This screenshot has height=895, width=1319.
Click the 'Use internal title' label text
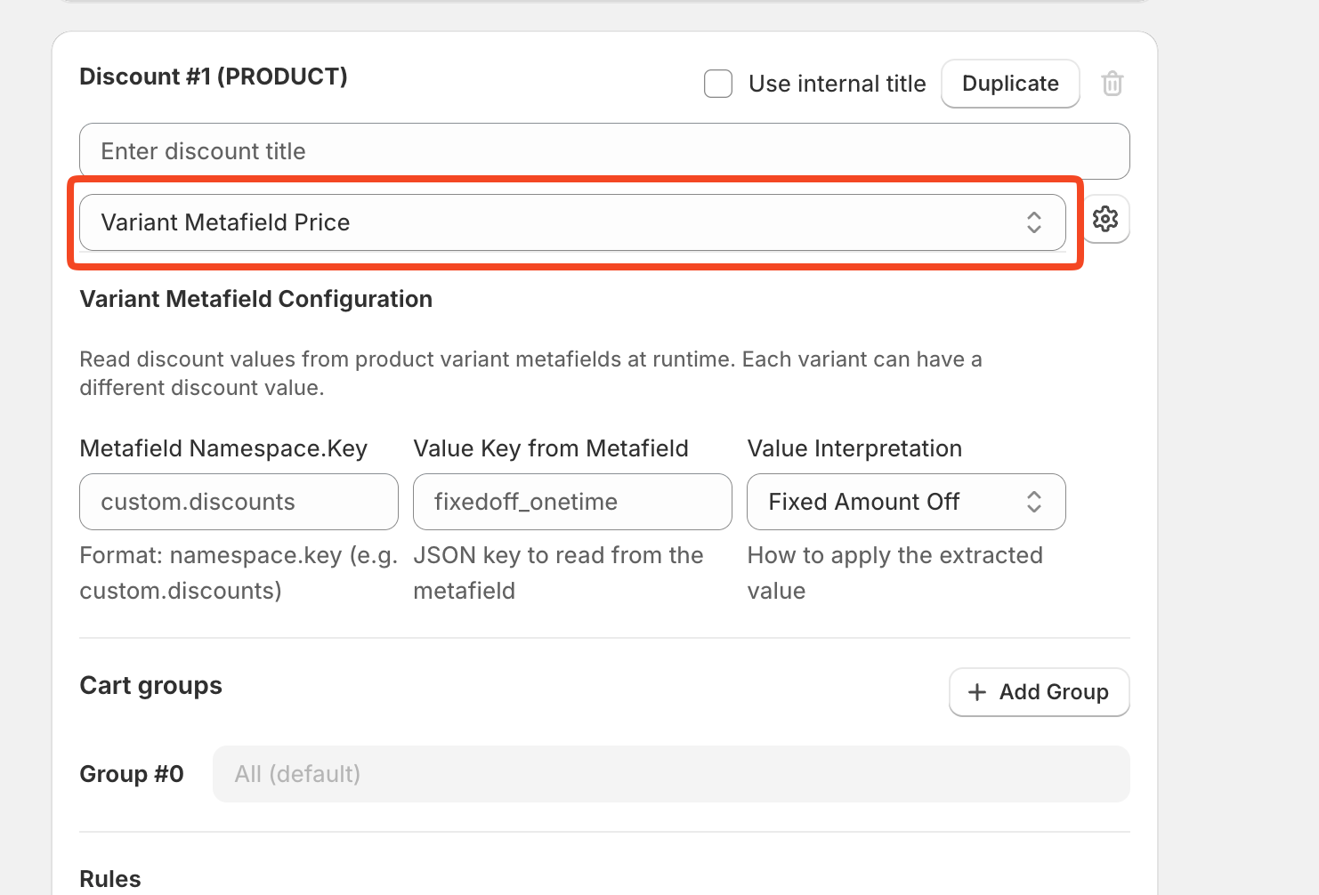pos(837,84)
